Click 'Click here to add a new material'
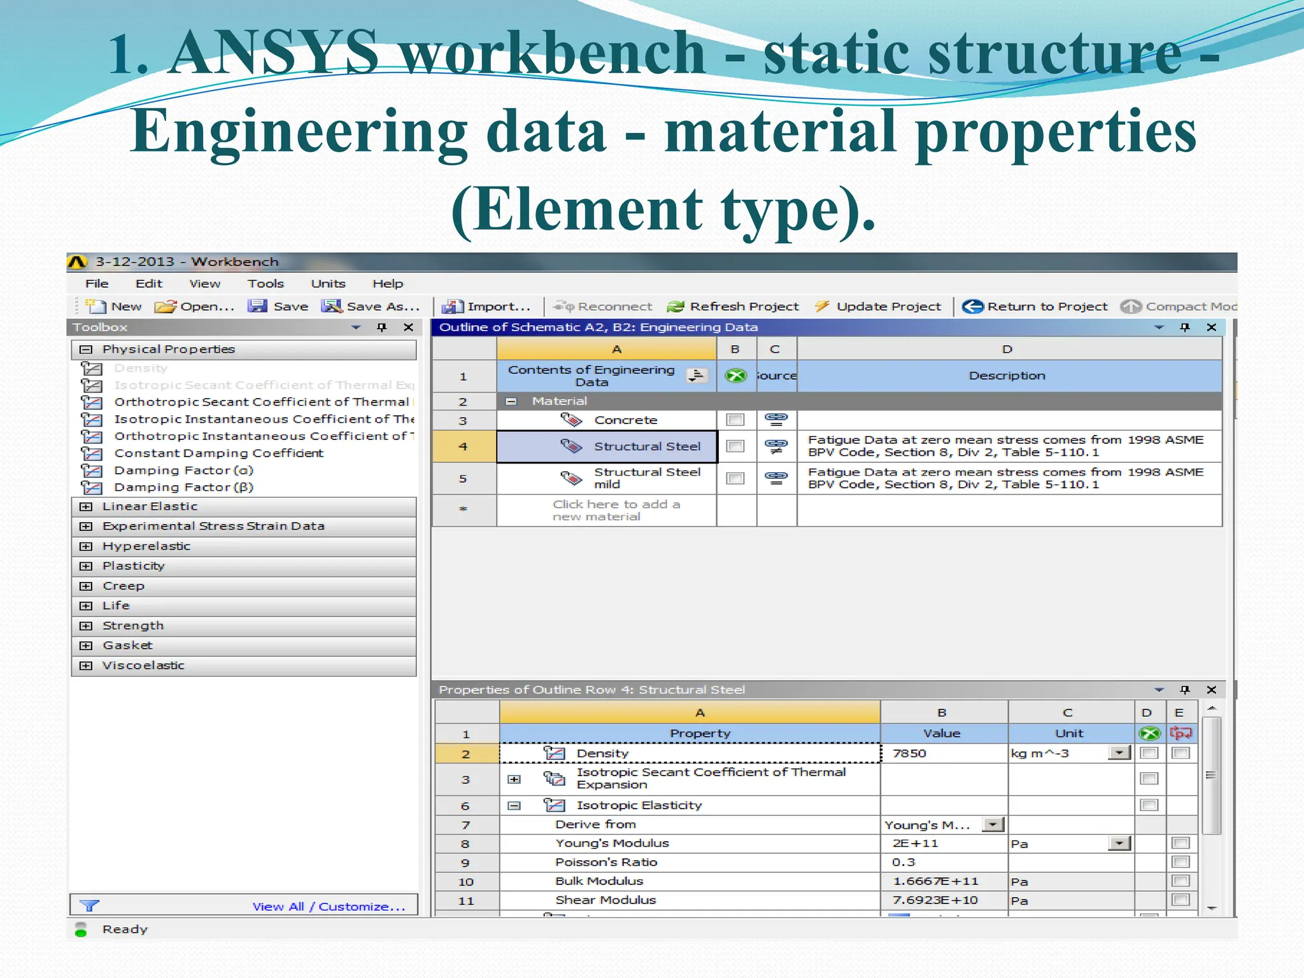 tap(616, 510)
